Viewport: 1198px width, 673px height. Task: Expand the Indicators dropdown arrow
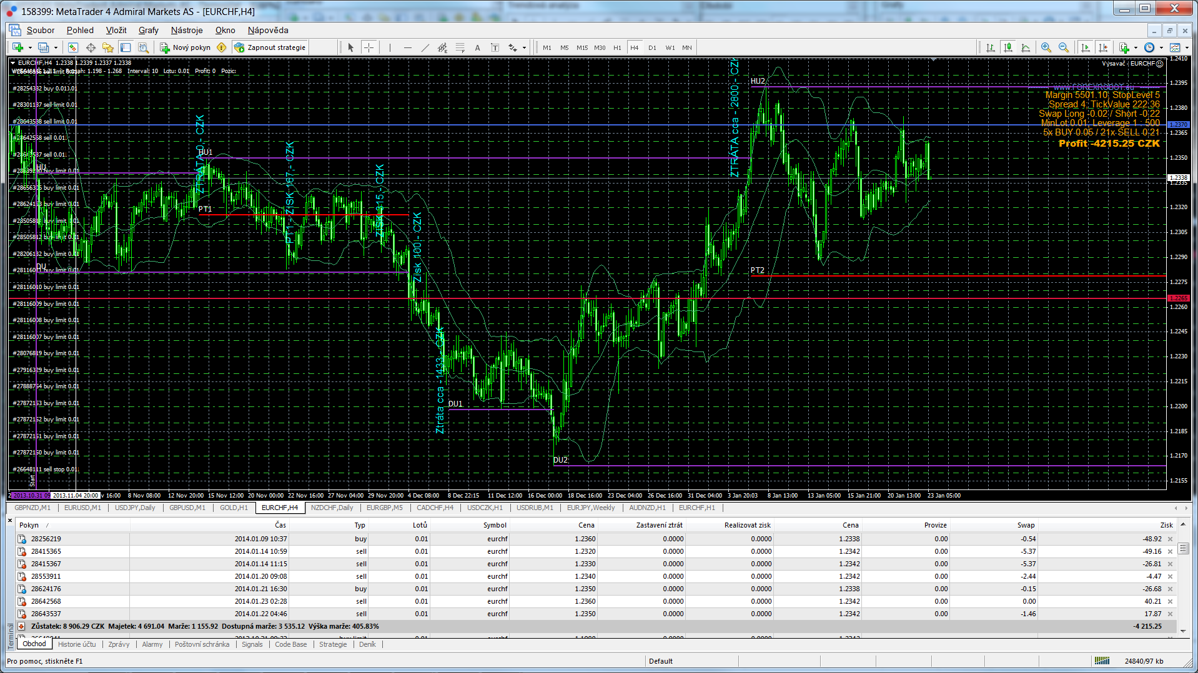tap(1136, 47)
